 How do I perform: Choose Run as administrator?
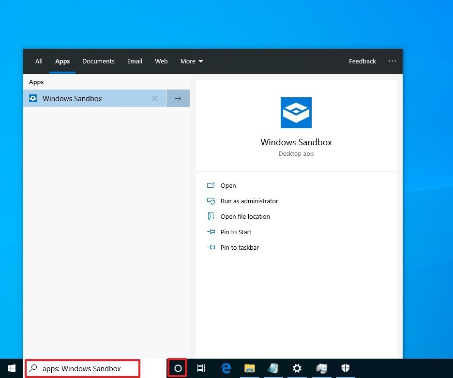pyautogui.click(x=249, y=201)
